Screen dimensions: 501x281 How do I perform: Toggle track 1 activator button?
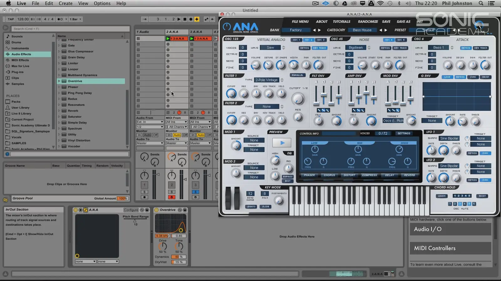click(x=144, y=185)
